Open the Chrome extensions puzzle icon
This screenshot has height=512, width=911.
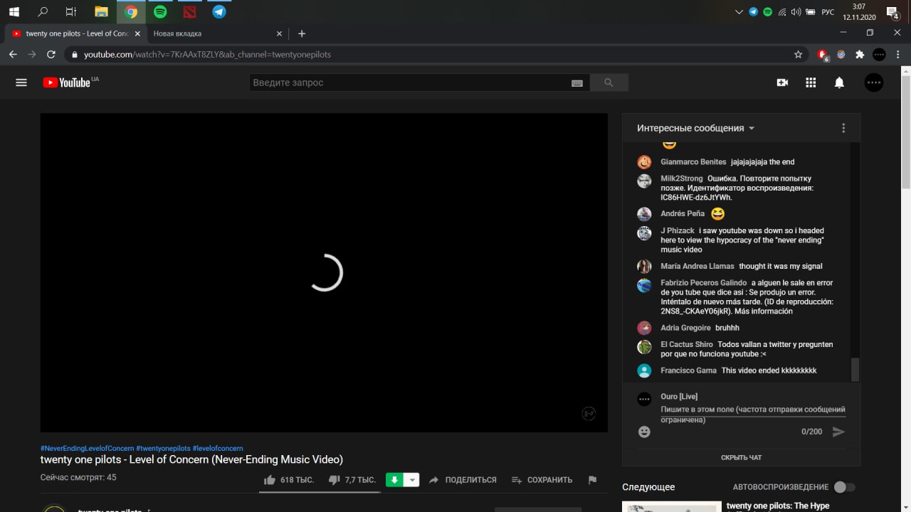coord(860,54)
